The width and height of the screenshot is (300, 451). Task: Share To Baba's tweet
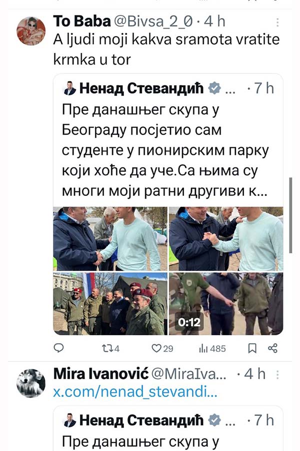click(x=272, y=348)
